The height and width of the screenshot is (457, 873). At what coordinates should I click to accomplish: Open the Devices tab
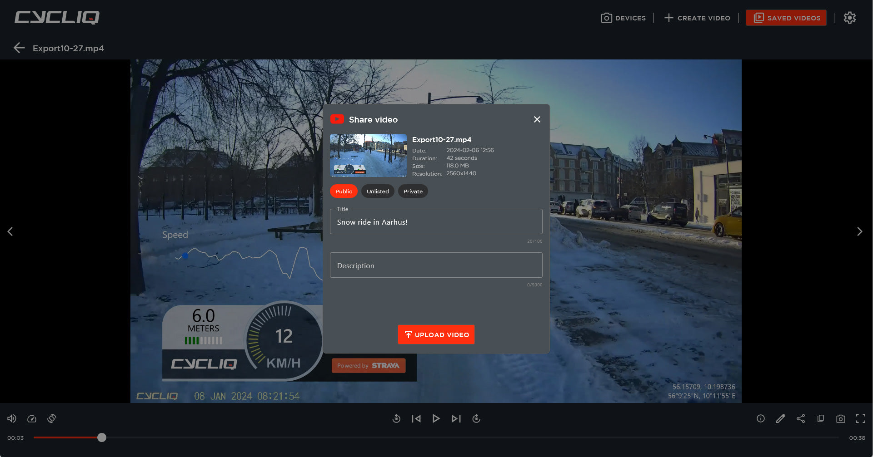pyautogui.click(x=624, y=18)
